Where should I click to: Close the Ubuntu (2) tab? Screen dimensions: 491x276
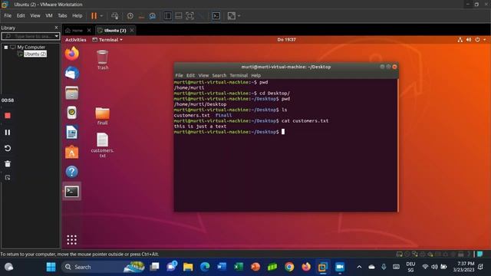click(132, 31)
